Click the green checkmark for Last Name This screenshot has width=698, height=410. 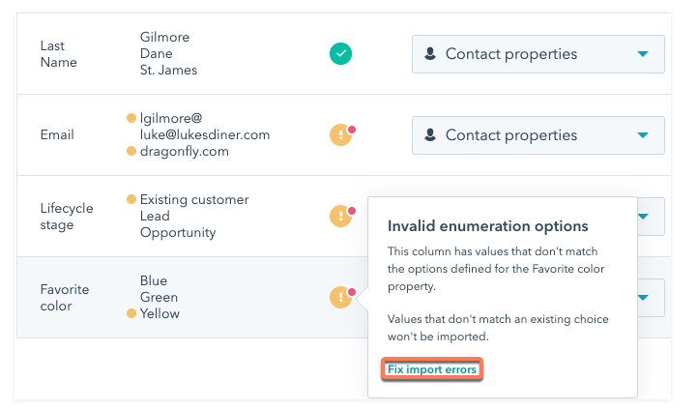click(340, 54)
